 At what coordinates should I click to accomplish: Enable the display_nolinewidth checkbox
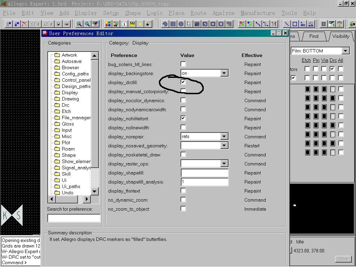tap(183, 127)
